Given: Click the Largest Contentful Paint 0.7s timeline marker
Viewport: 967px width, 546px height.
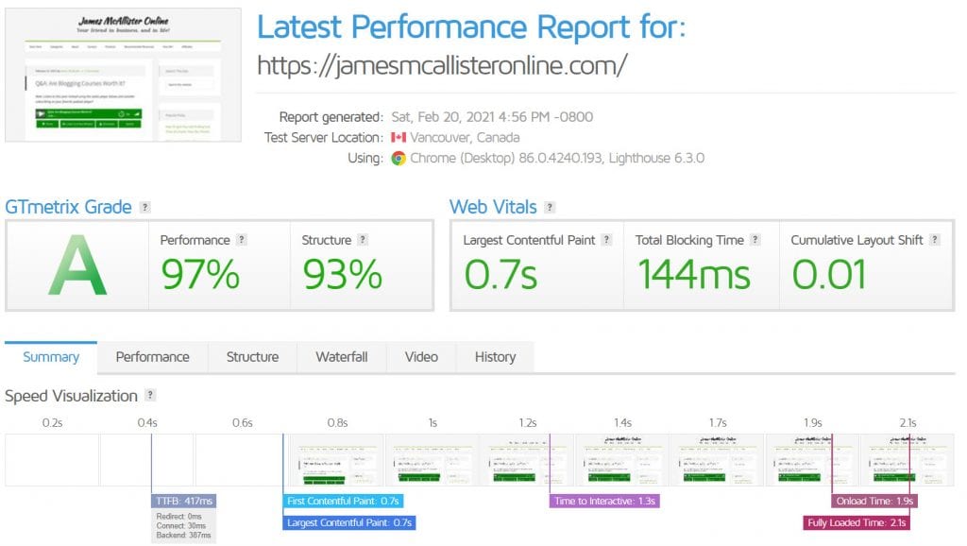Looking at the screenshot, I should [349, 522].
